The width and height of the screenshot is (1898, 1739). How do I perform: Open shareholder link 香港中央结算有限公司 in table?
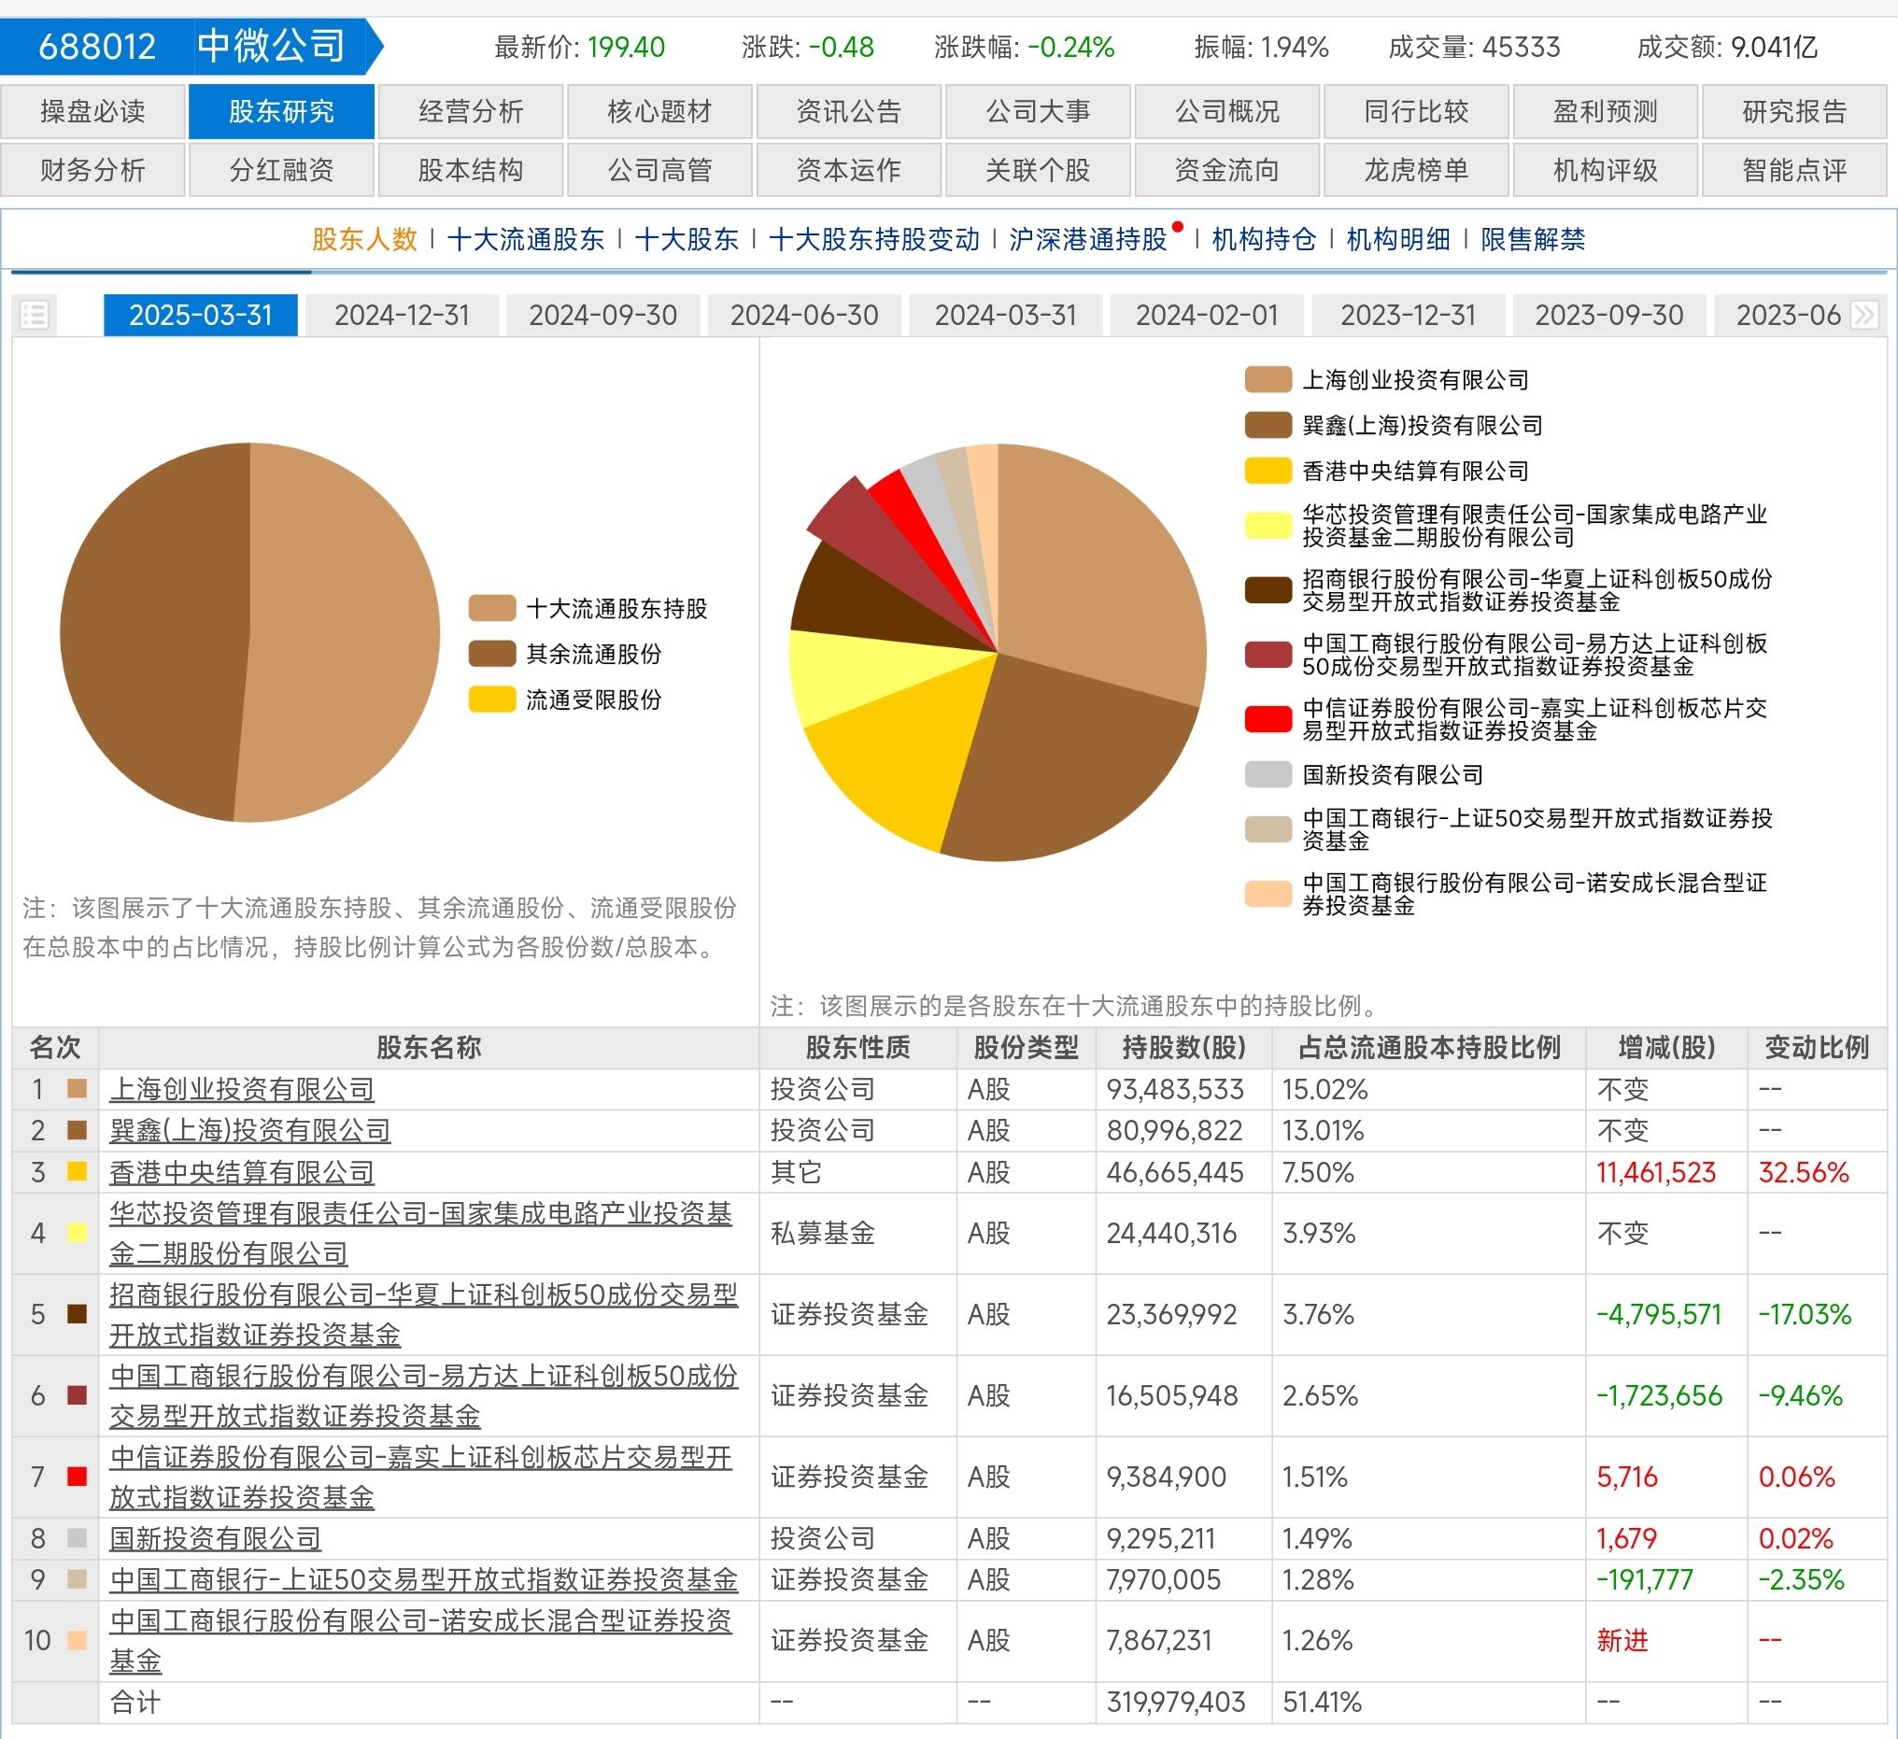242,1172
